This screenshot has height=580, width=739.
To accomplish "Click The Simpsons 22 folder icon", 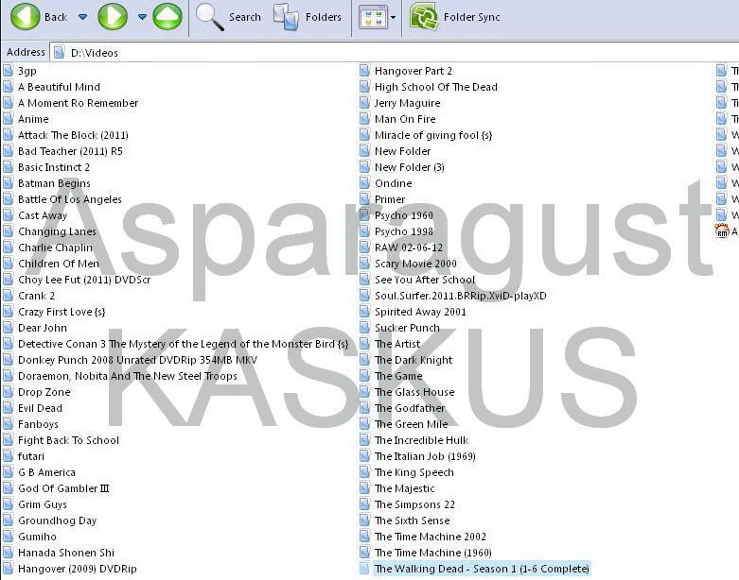I will (x=365, y=504).
